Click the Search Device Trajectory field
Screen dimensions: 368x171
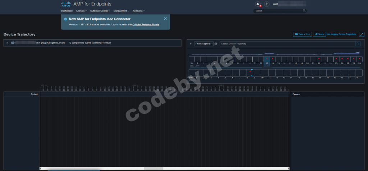click(x=287, y=44)
